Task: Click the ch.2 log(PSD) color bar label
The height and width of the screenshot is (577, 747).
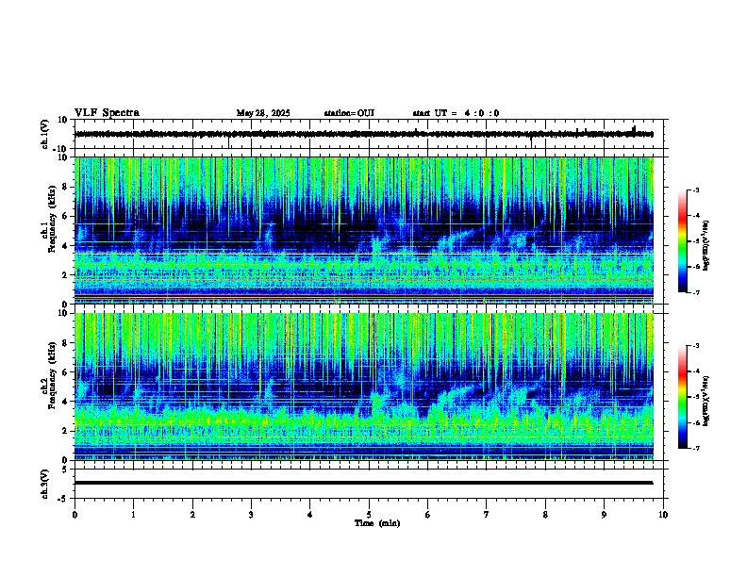Action: click(706, 402)
